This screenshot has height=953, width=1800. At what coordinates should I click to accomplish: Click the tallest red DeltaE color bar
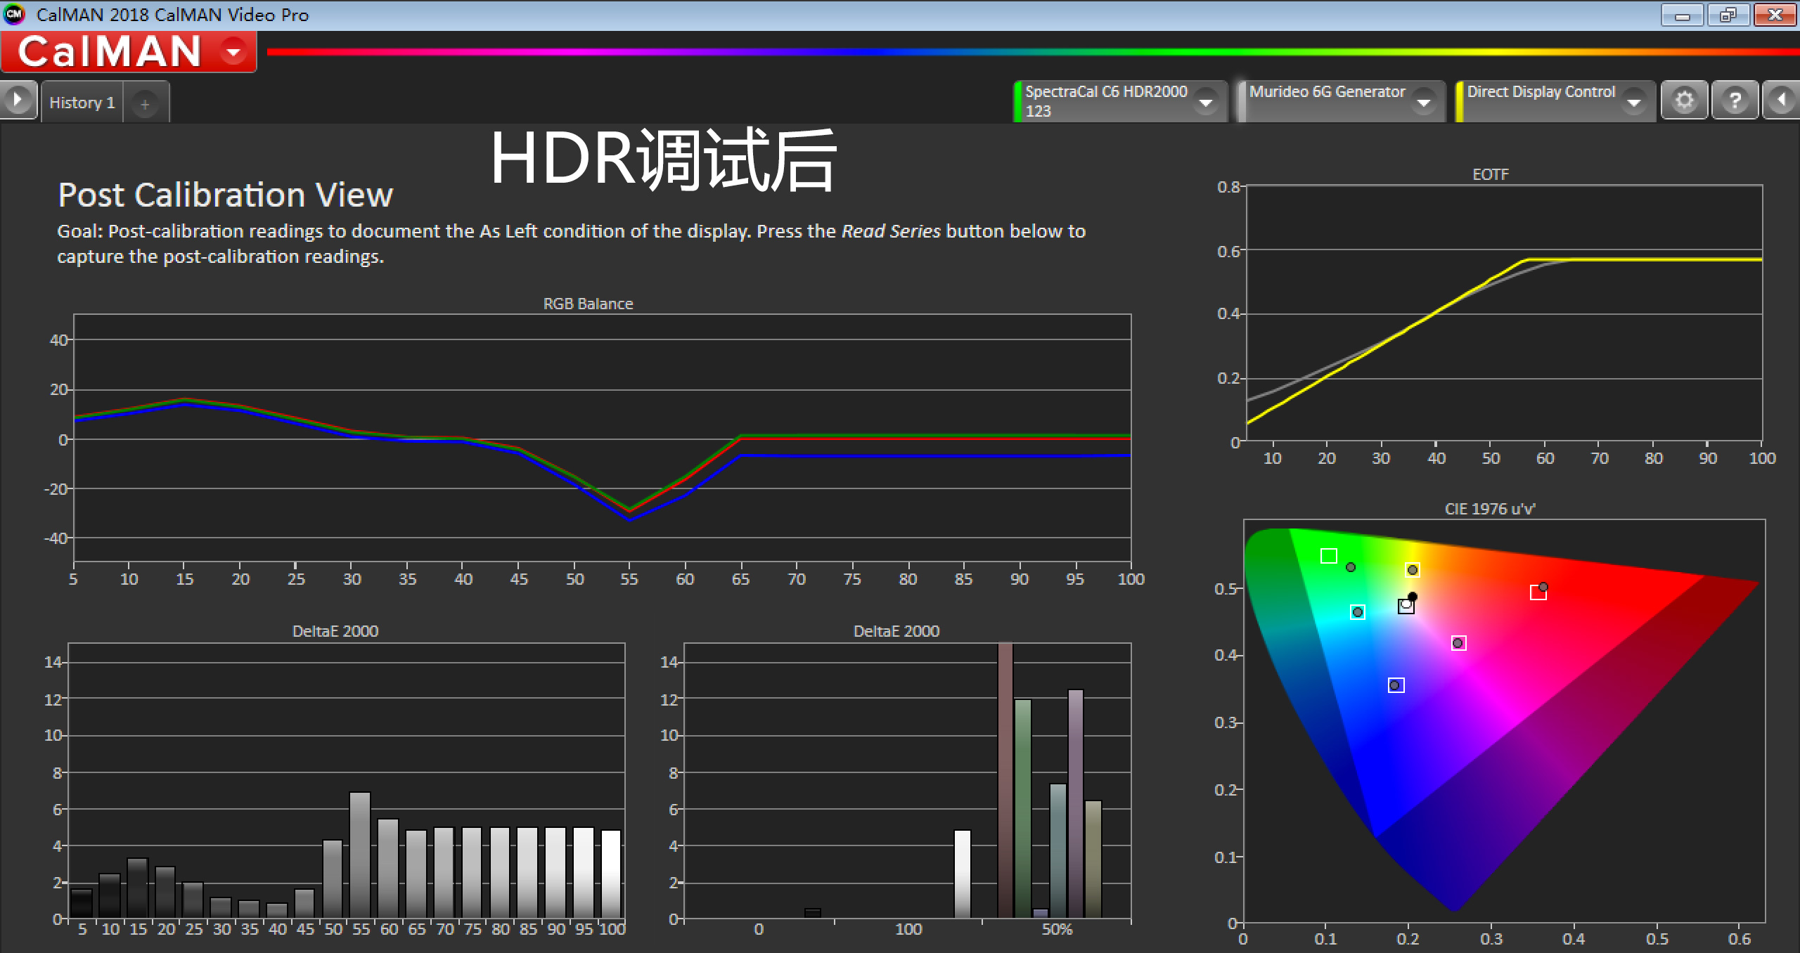tap(1005, 780)
